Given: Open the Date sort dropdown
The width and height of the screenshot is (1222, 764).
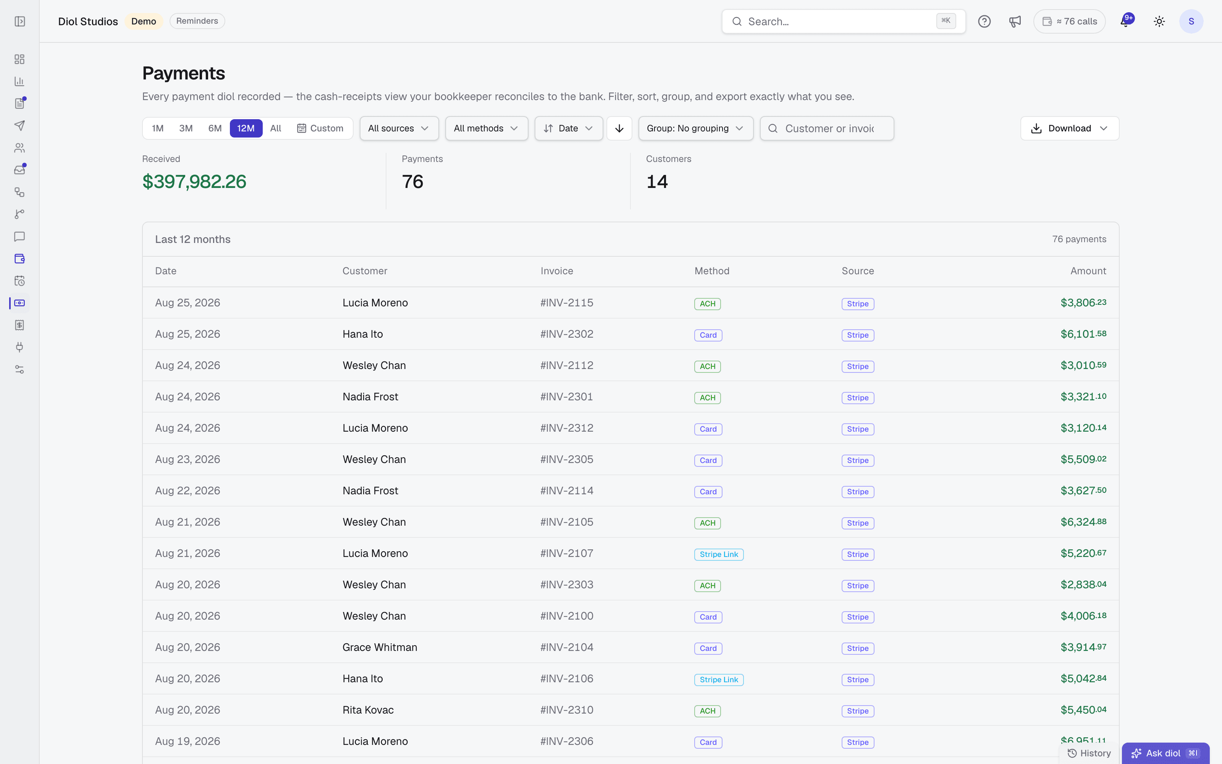Looking at the screenshot, I should (569, 128).
